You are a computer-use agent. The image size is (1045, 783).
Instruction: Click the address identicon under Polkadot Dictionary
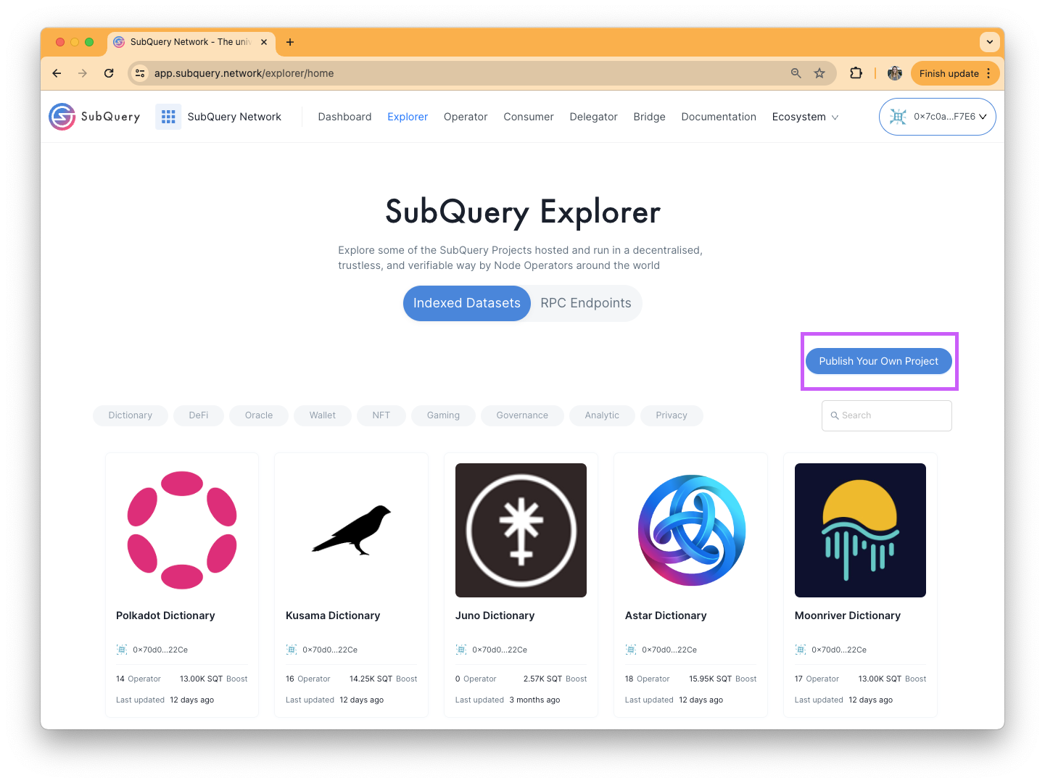pos(122,650)
